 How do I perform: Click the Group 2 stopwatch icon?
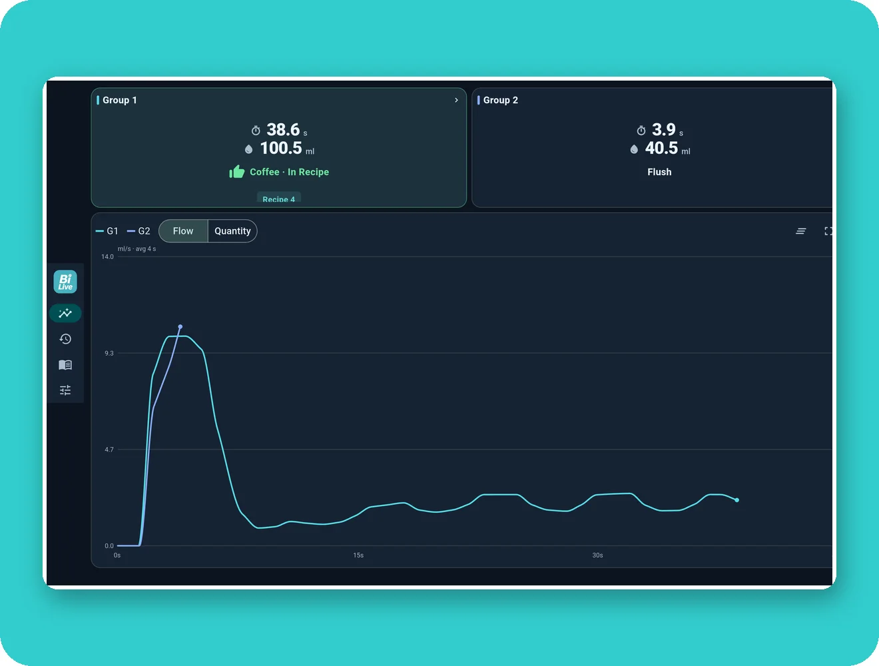click(x=641, y=131)
